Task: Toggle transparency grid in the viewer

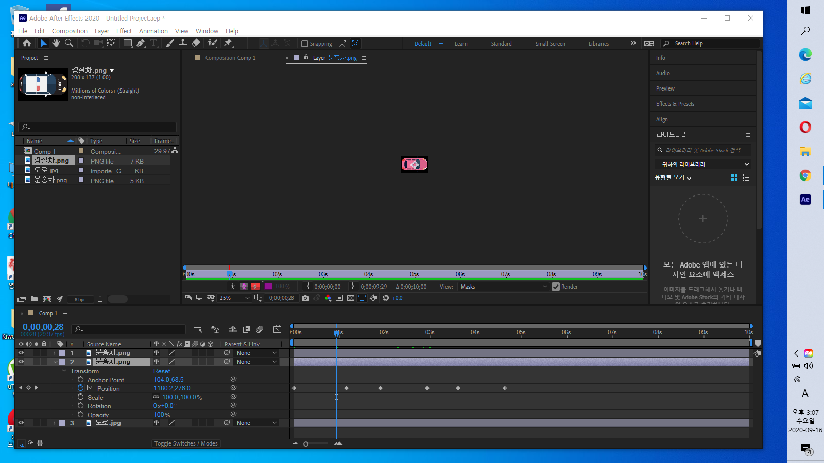Action: (351, 298)
